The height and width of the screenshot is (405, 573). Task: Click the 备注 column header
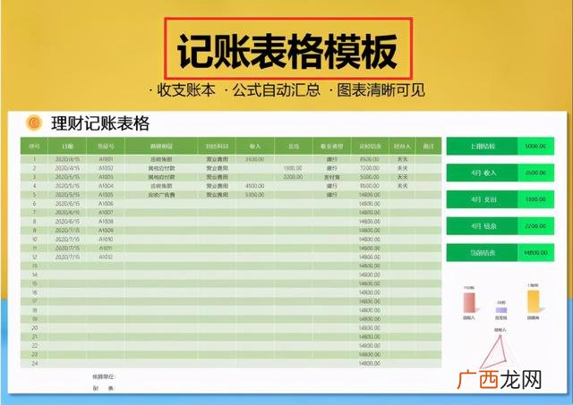tap(428, 147)
